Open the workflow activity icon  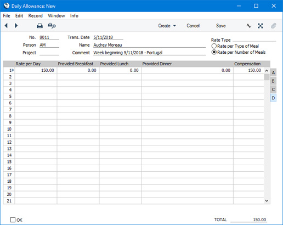coord(248,26)
